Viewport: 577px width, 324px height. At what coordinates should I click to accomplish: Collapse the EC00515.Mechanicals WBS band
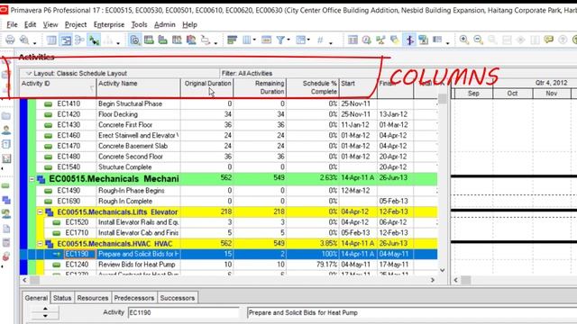coord(32,179)
